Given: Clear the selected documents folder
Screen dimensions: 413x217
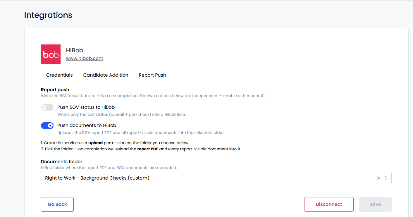Looking at the screenshot, I should coord(378,178).
